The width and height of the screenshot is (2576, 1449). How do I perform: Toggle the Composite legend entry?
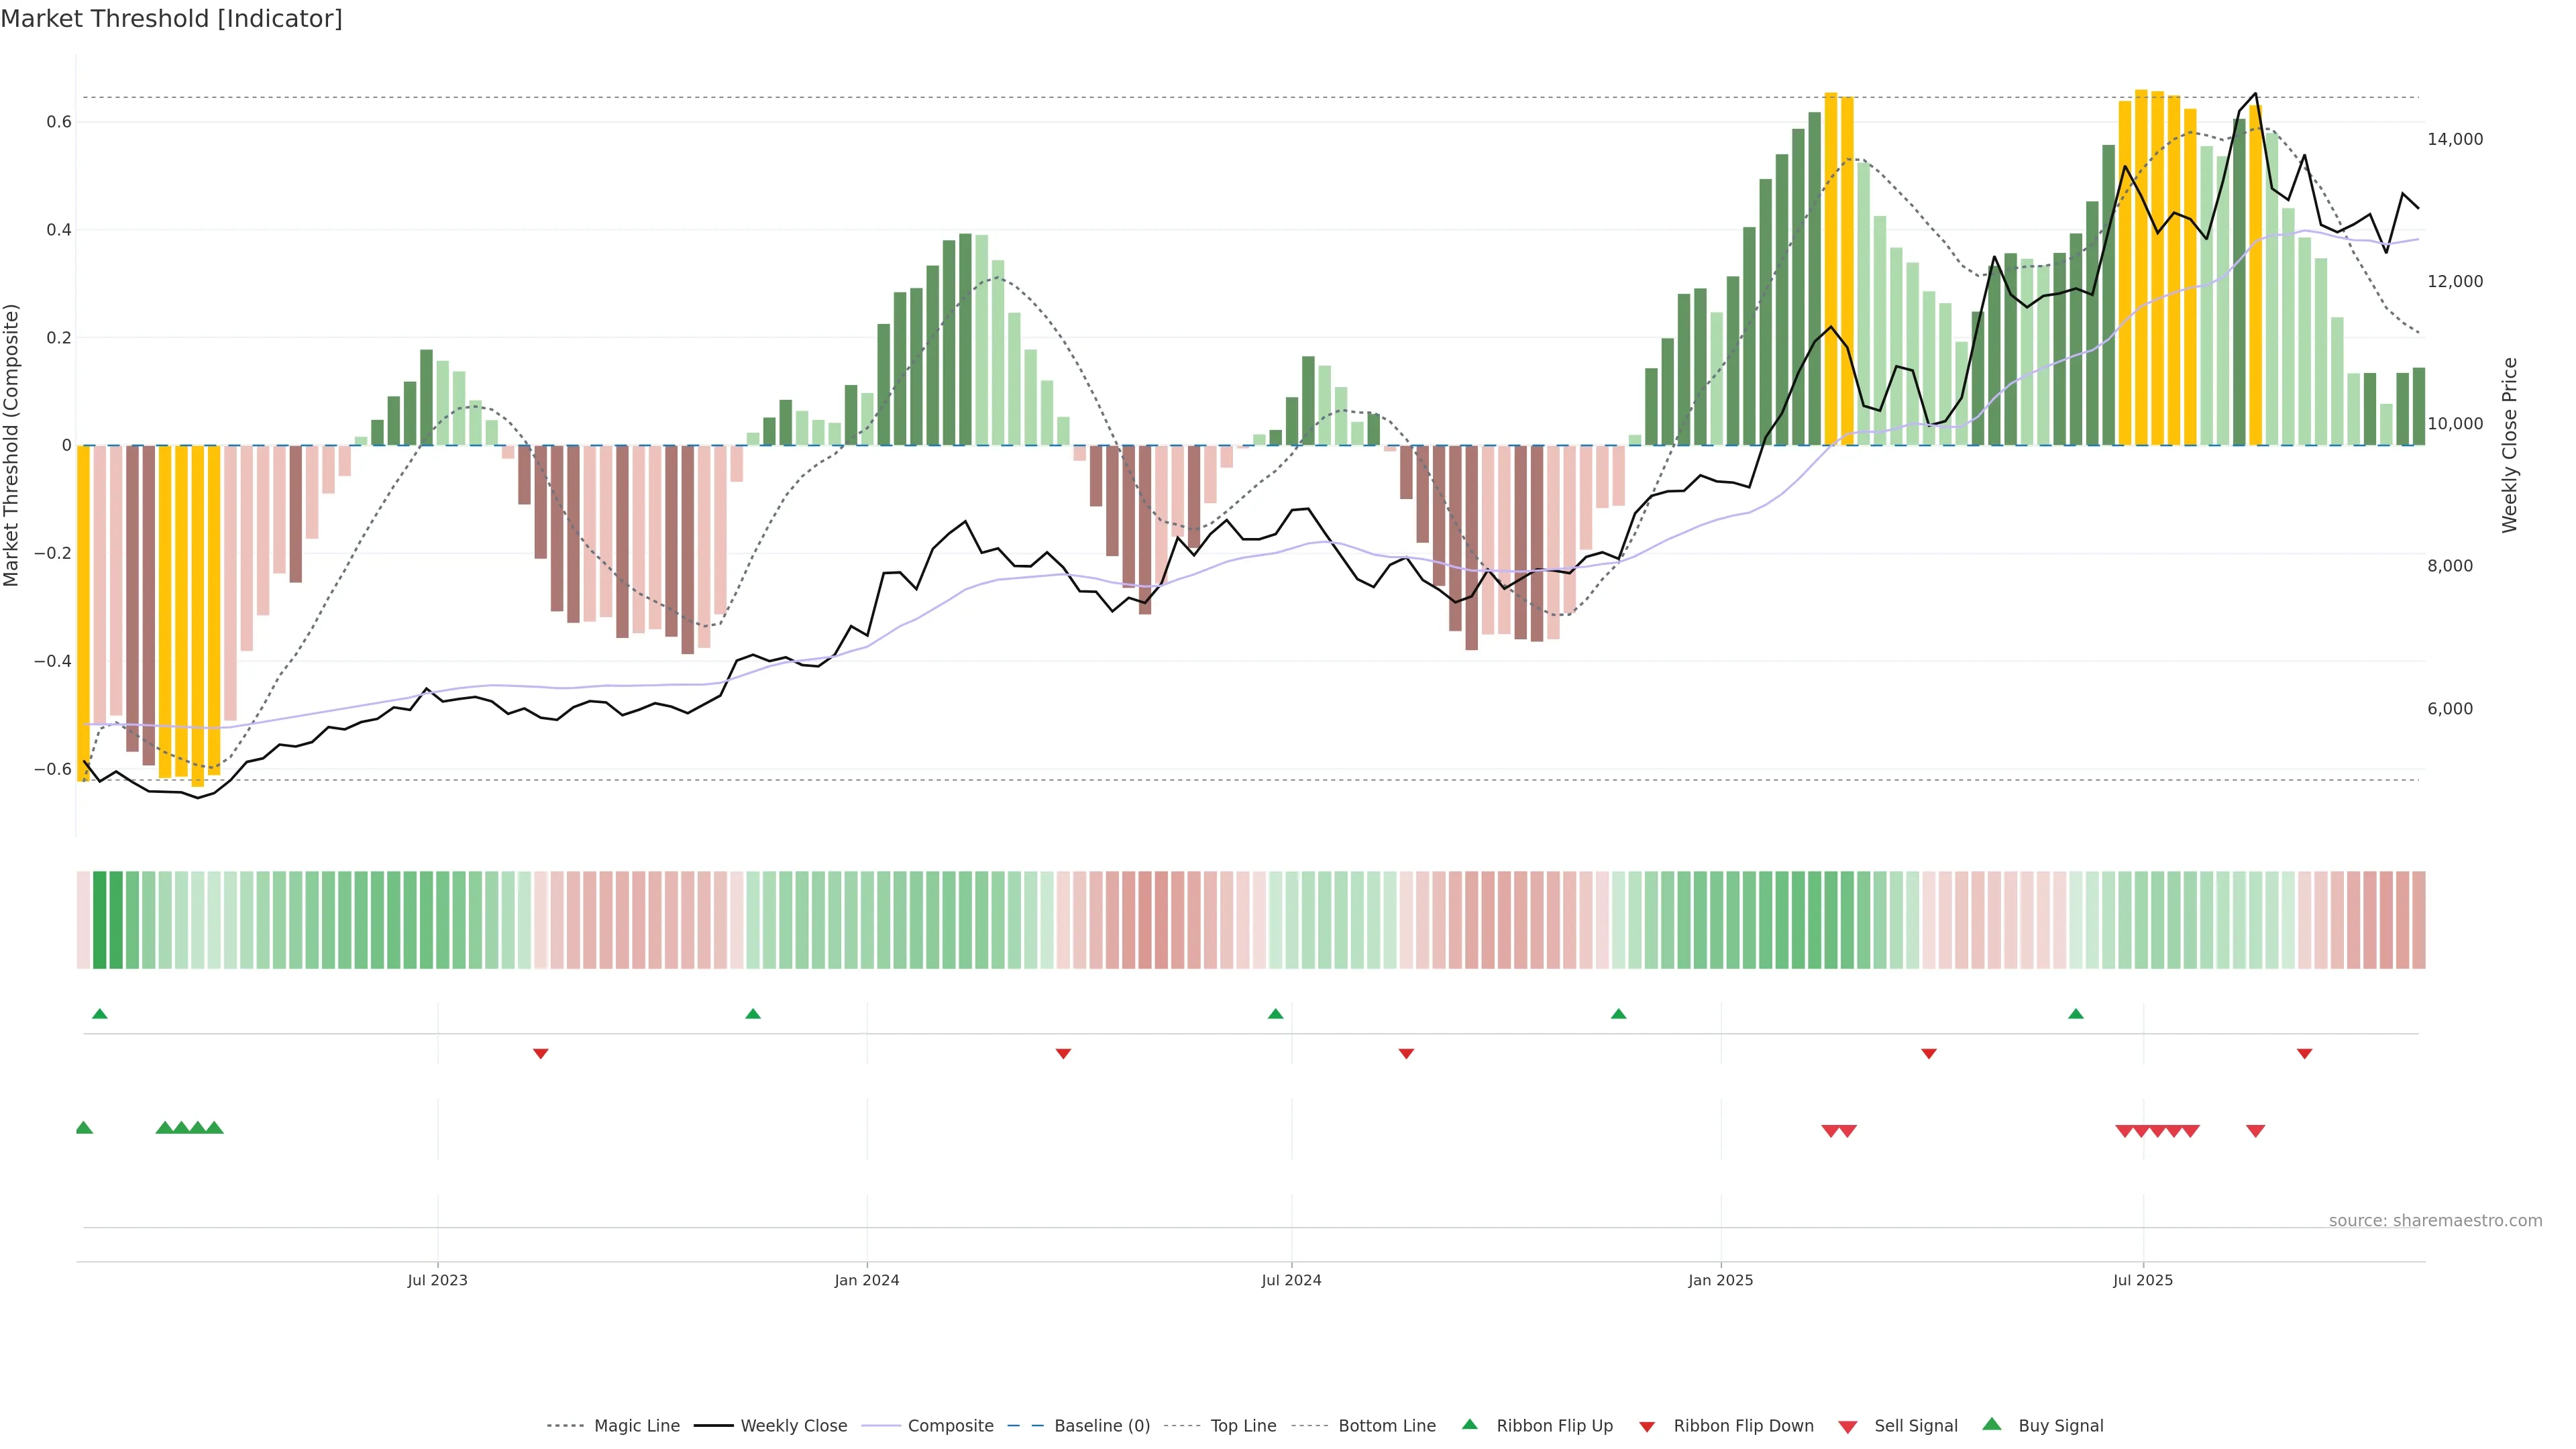coord(950,1426)
